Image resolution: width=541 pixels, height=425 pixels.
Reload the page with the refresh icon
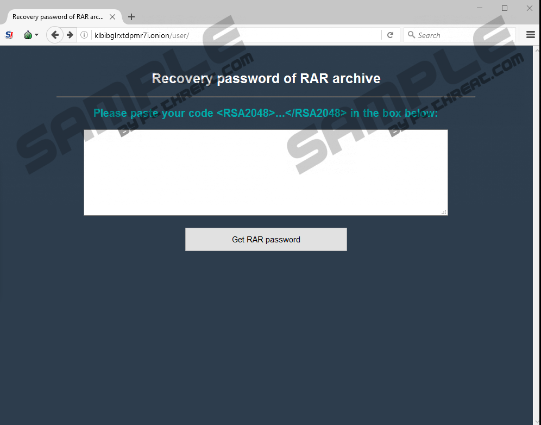coord(390,35)
